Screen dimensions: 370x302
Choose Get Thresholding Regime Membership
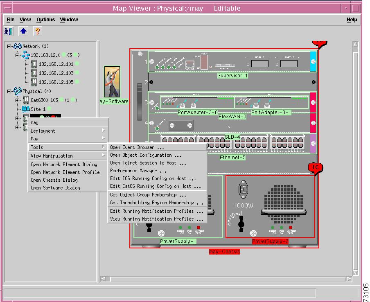click(157, 203)
